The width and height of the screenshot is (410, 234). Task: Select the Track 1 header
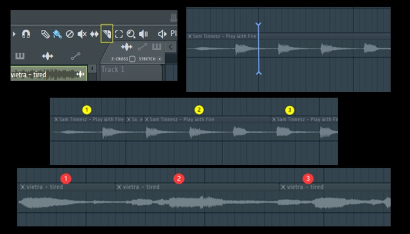(131, 73)
